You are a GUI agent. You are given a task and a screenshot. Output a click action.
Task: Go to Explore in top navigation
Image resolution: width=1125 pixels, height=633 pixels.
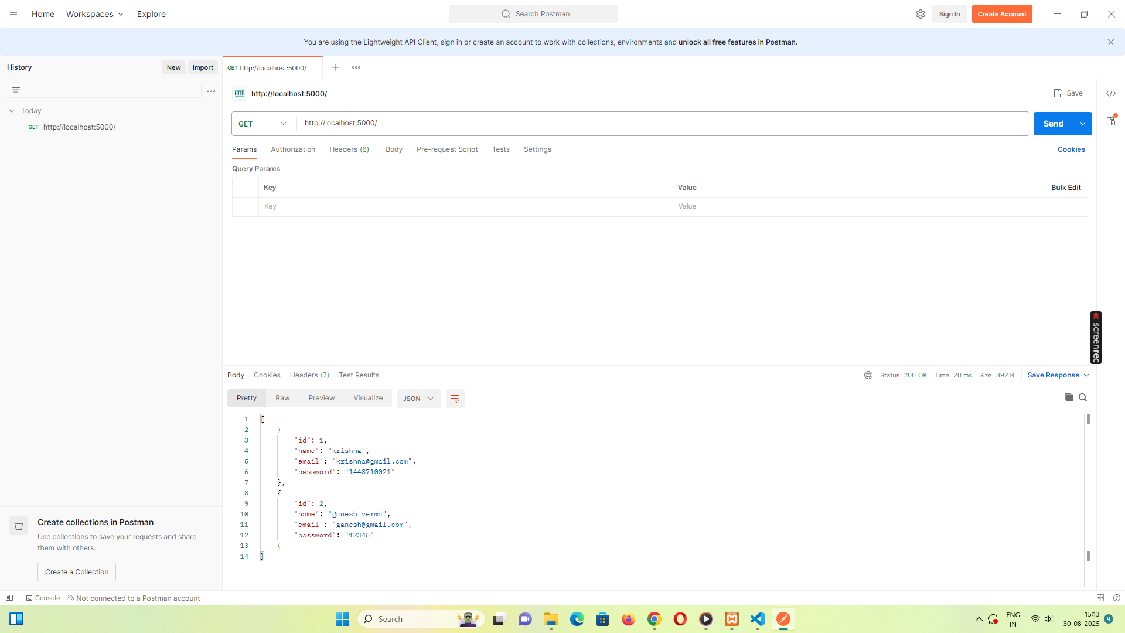(x=151, y=14)
